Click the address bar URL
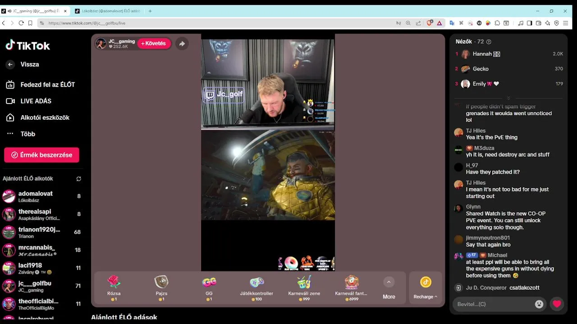This screenshot has height=324, width=577. point(87,23)
